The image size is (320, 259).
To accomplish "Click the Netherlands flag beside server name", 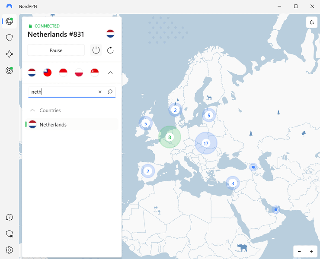I will pyautogui.click(x=110, y=34).
